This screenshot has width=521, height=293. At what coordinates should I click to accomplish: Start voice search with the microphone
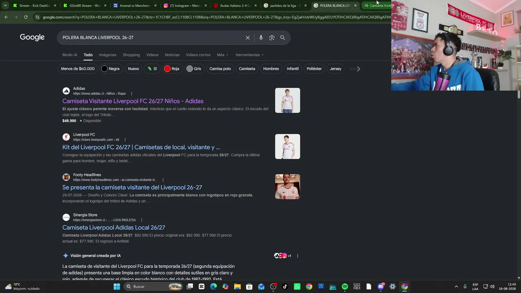261,38
